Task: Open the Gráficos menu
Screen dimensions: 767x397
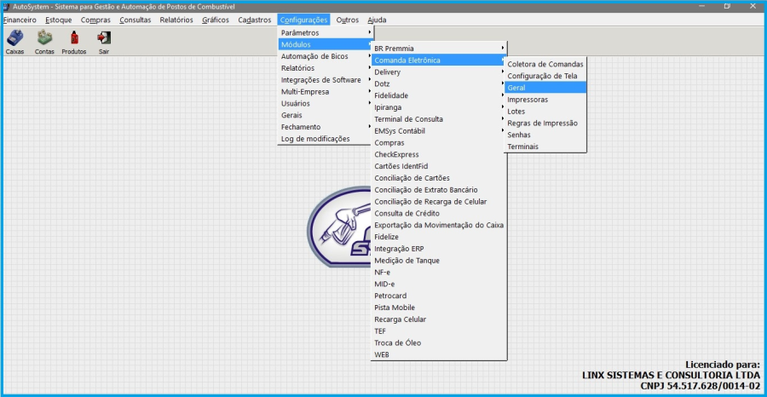Action: point(216,20)
